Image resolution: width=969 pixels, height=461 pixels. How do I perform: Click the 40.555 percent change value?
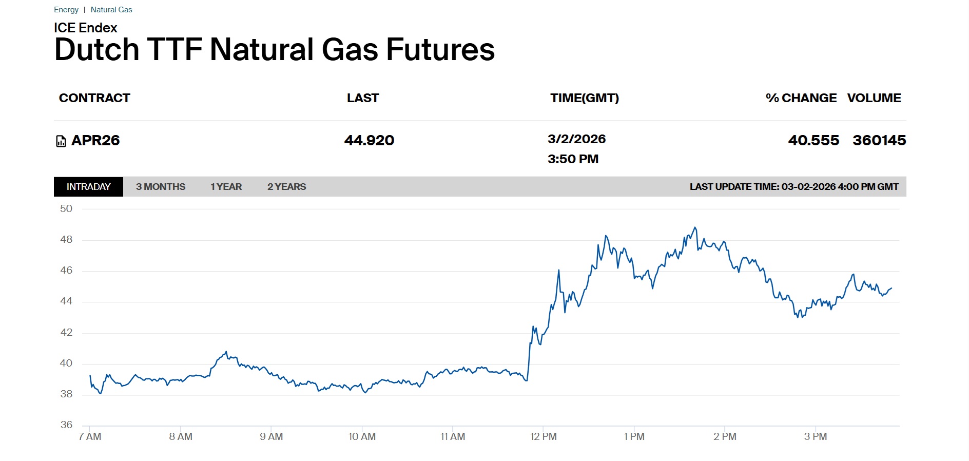(x=813, y=141)
